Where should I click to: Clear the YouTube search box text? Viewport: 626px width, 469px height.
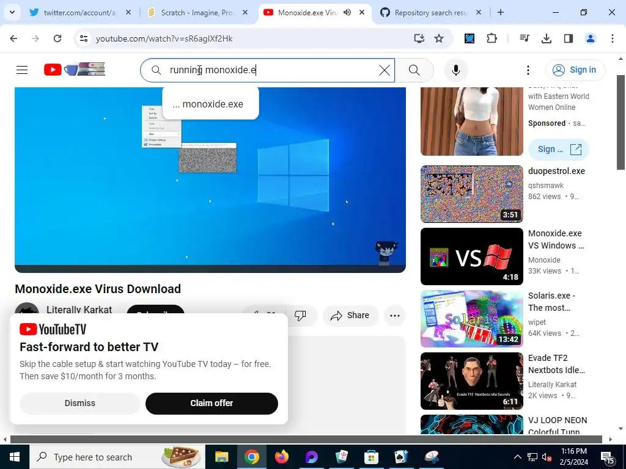click(x=384, y=70)
